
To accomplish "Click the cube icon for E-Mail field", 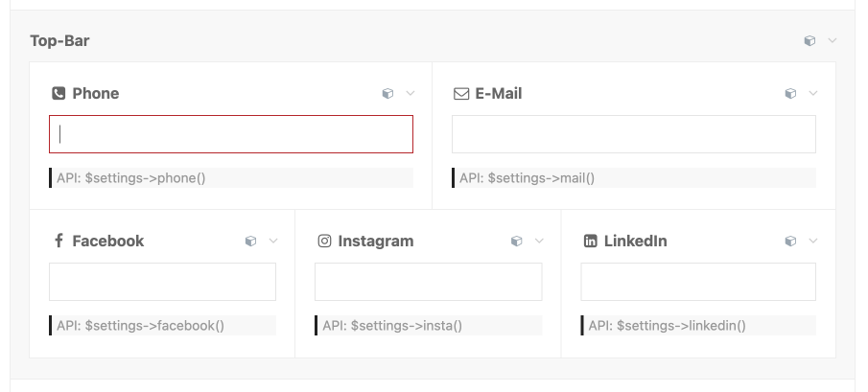I will (x=790, y=94).
